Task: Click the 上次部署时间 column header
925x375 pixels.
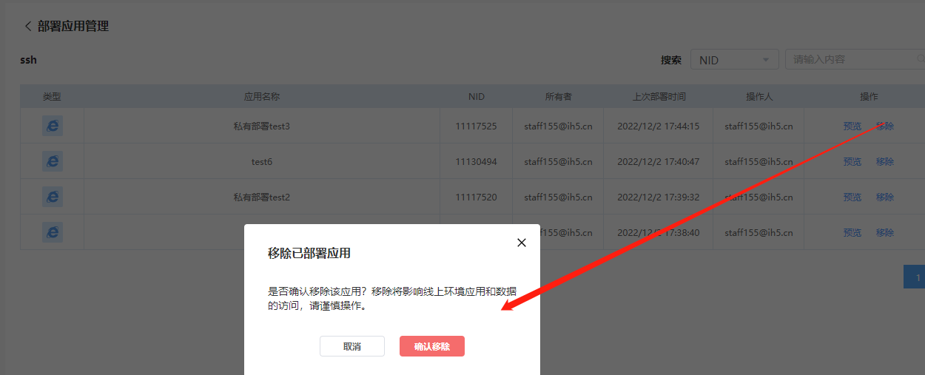Action: pyautogui.click(x=659, y=96)
